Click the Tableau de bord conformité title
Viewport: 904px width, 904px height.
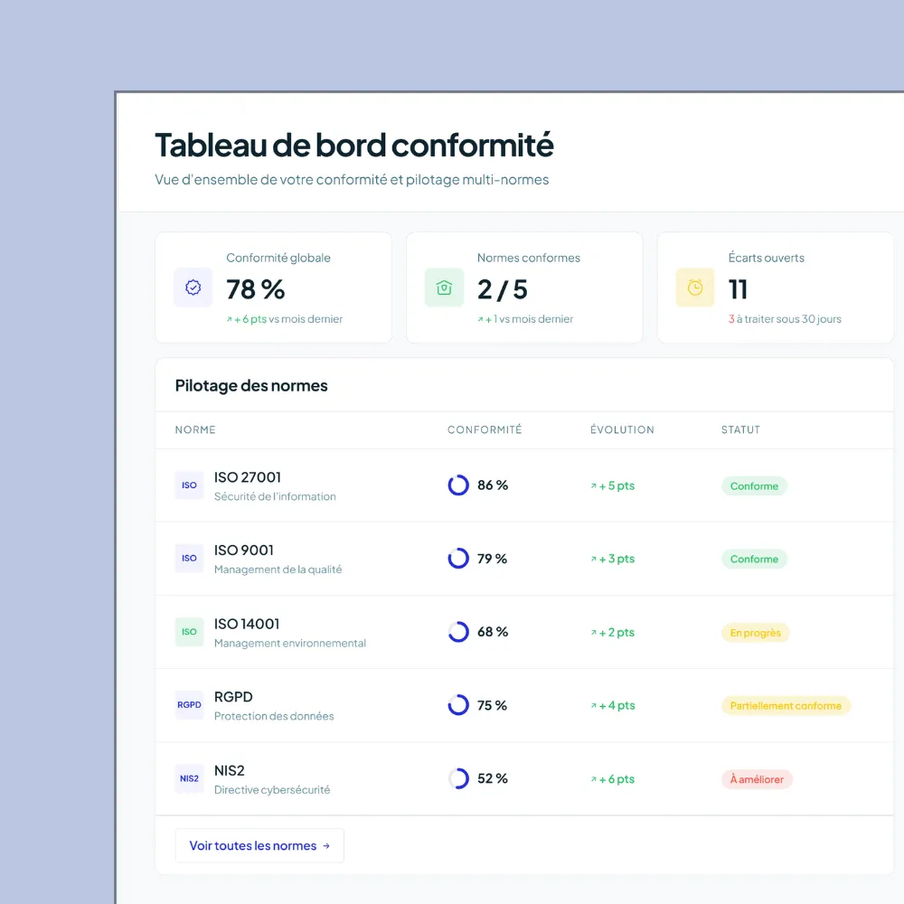354,145
